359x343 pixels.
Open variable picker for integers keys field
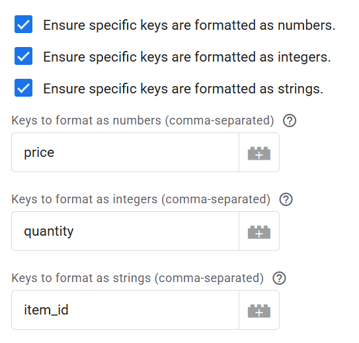coord(259,231)
